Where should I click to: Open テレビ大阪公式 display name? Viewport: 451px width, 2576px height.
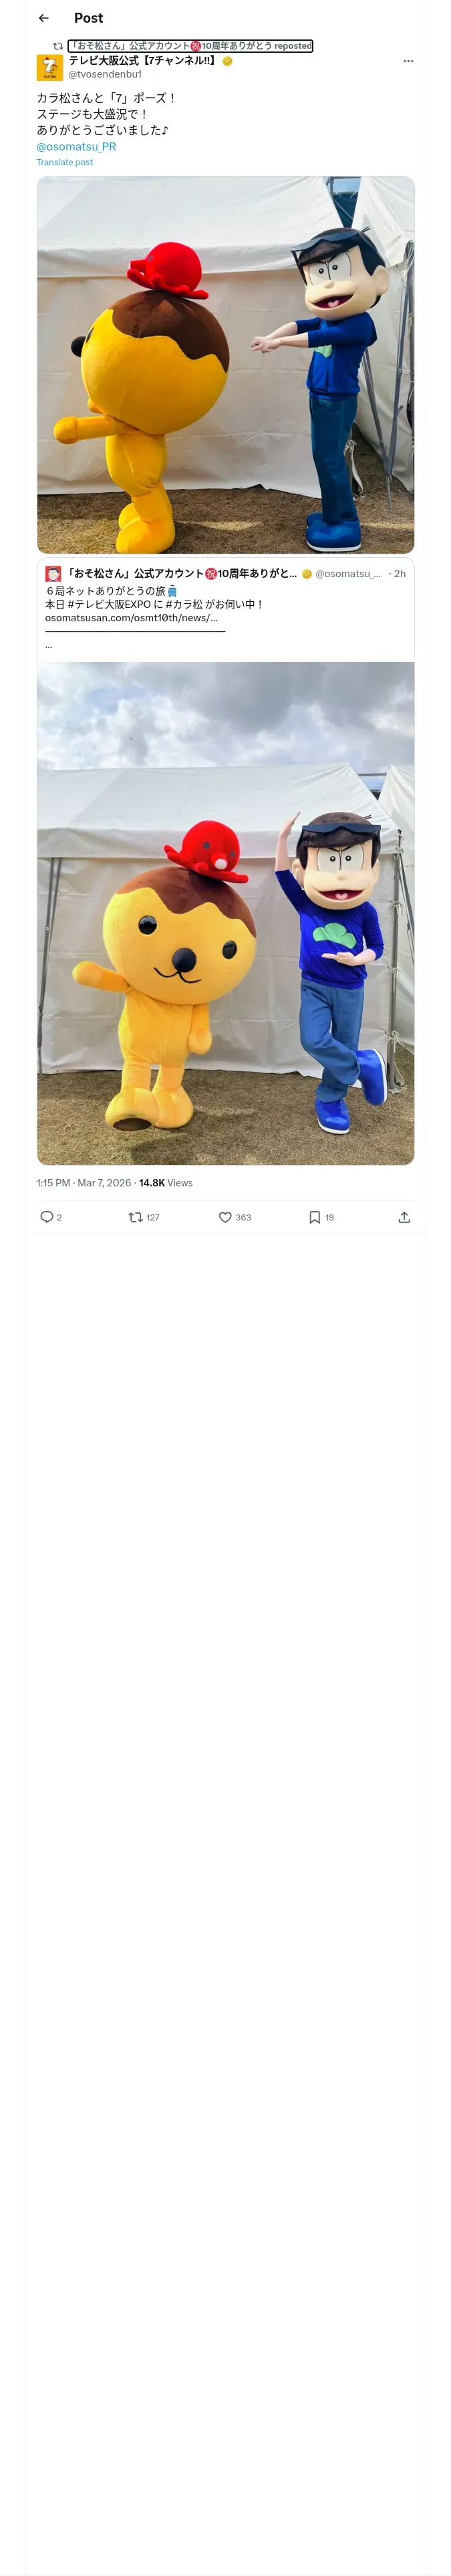pyautogui.click(x=143, y=61)
